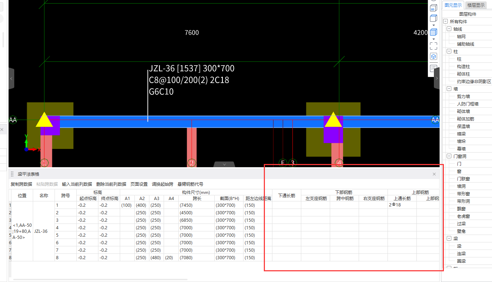Select 保温墙 tree item
492x282 pixels.
(x=463, y=127)
